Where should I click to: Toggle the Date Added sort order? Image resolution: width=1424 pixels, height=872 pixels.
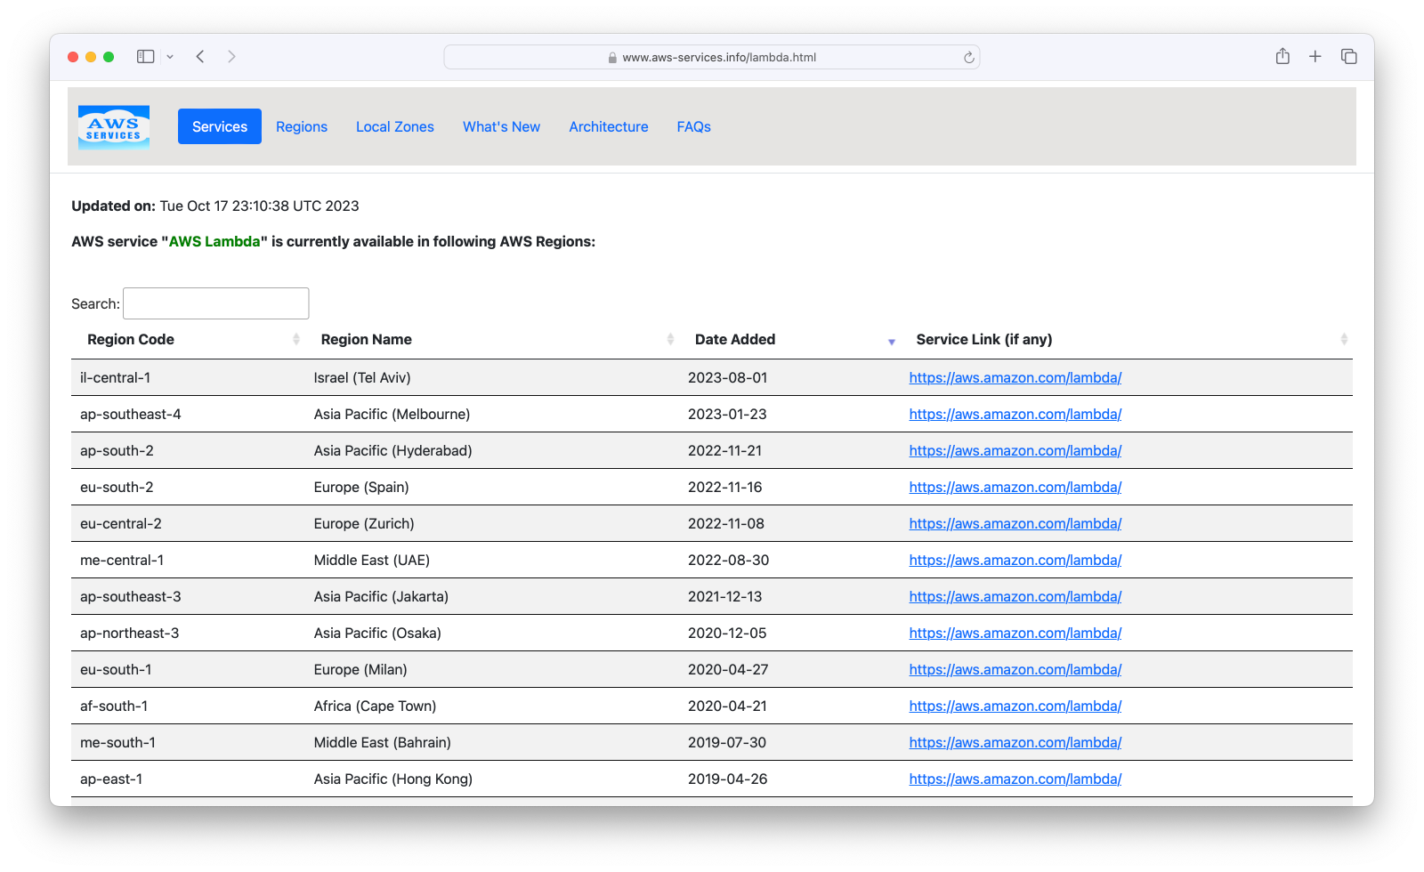point(734,339)
